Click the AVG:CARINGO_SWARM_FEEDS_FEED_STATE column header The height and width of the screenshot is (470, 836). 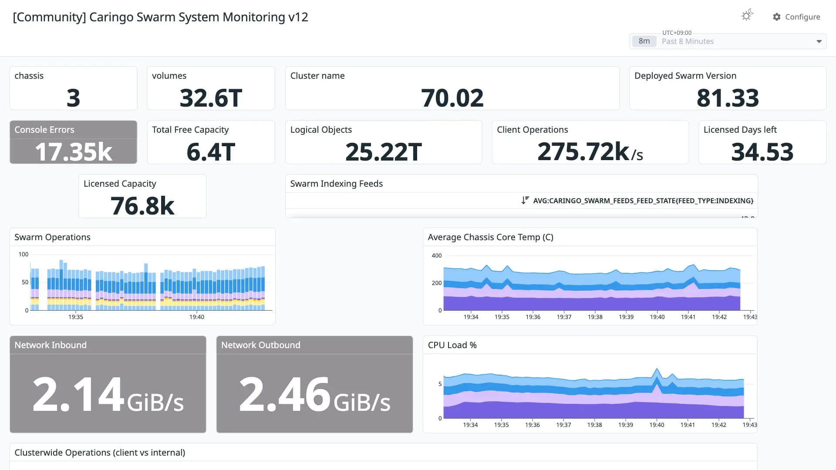tap(643, 201)
